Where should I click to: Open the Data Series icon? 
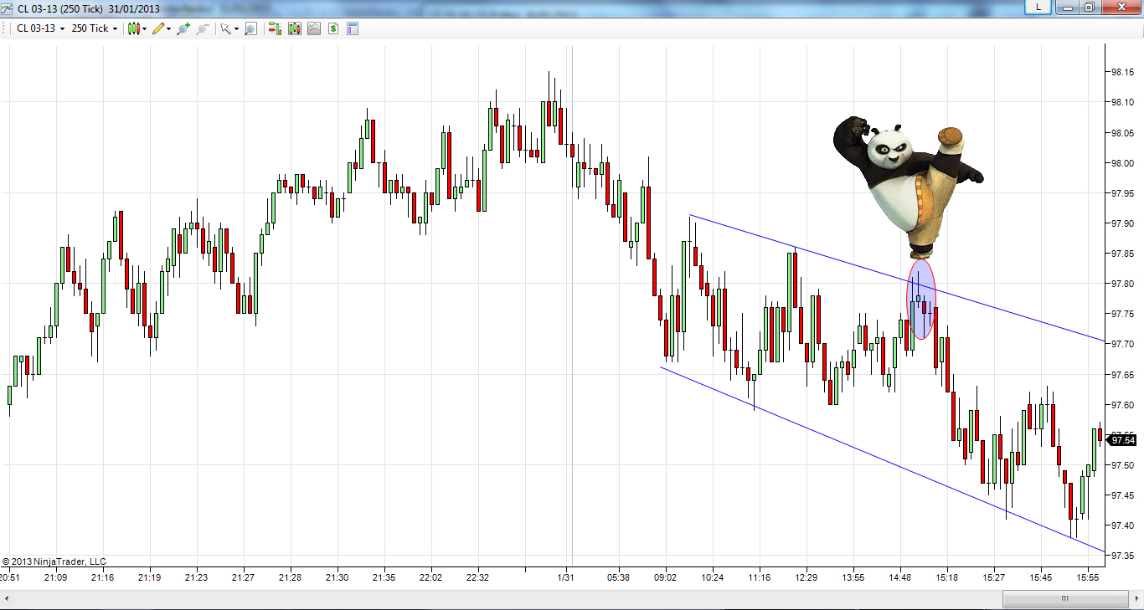[295, 28]
